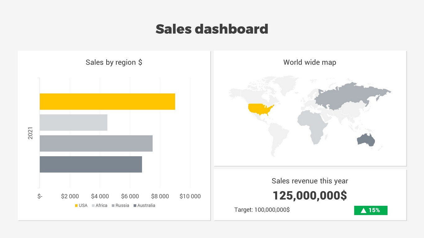Click the yellow USA shape on the map
The image size is (424, 238).
(x=260, y=109)
